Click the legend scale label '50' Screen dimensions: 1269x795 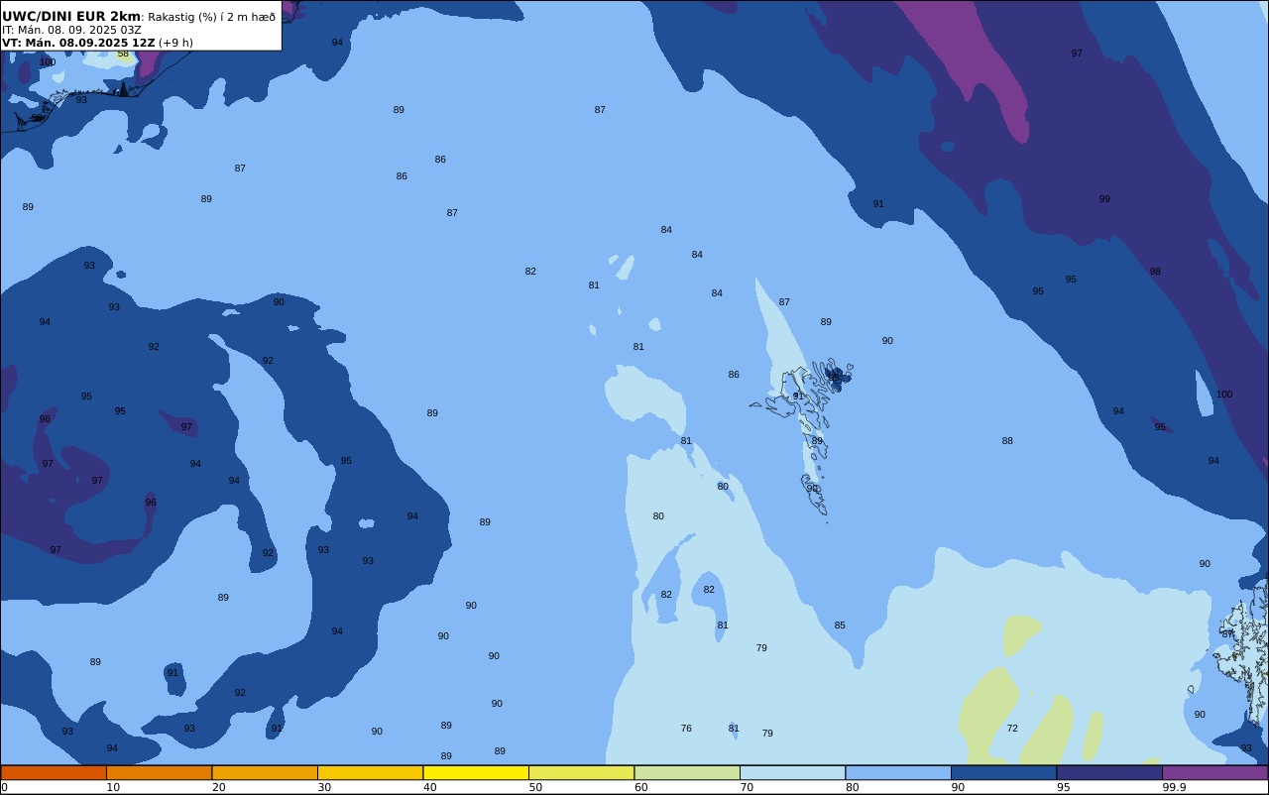535,787
